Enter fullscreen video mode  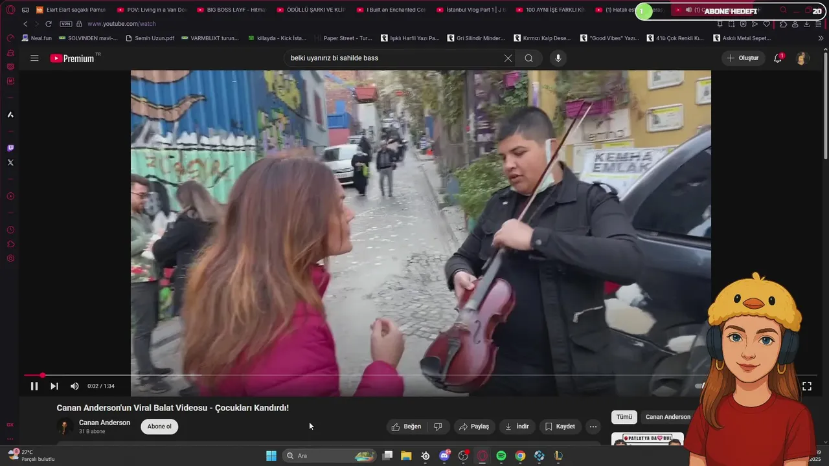point(807,386)
